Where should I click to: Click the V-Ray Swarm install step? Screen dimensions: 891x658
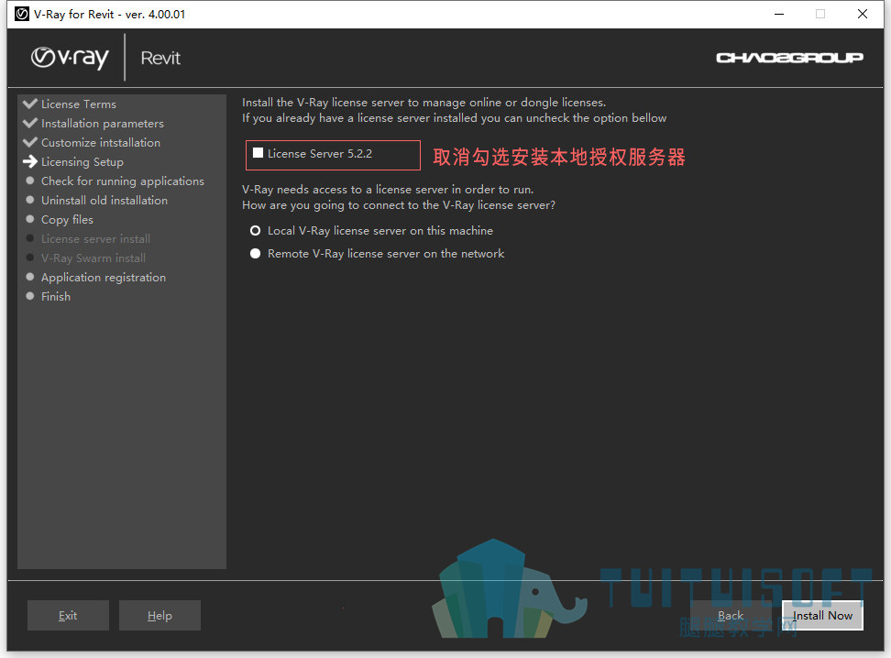[x=93, y=258]
